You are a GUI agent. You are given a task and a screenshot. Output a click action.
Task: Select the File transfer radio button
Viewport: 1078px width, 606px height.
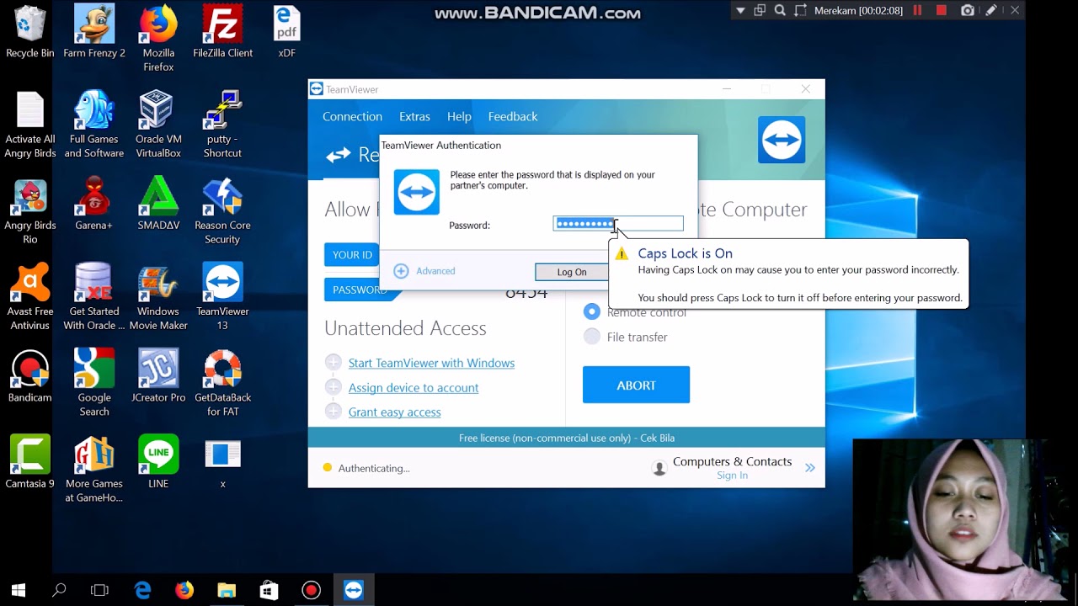pyautogui.click(x=592, y=337)
